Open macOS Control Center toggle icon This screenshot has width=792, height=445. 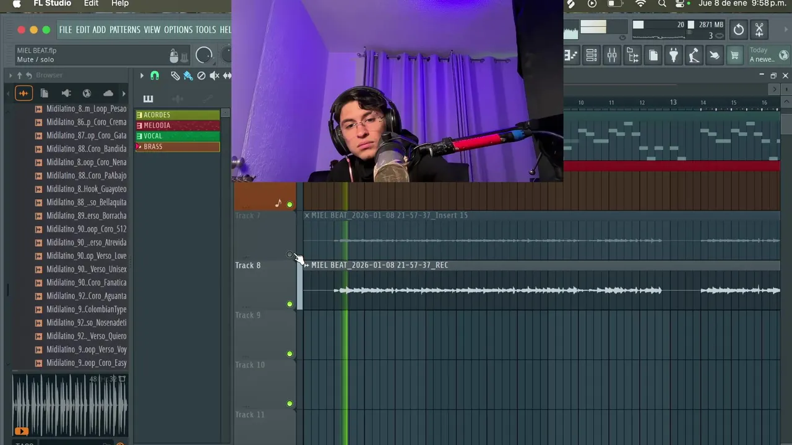(x=681, y=4)
